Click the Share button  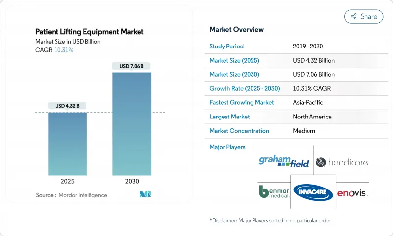click(364, 16)
